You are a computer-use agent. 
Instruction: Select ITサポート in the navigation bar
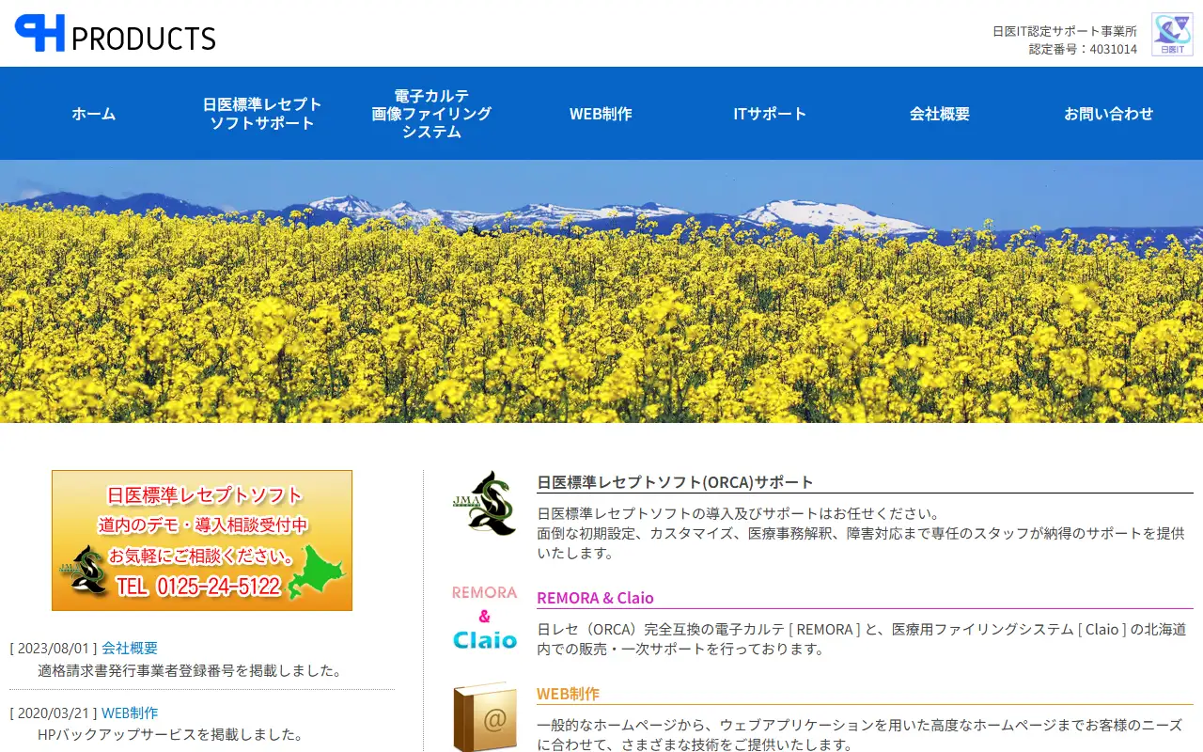[770, 114]
